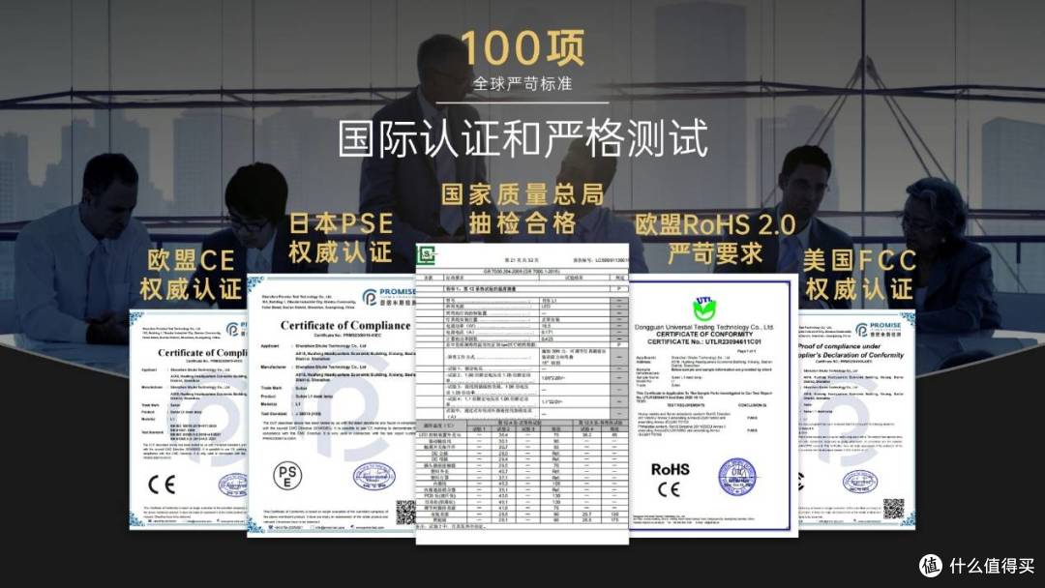This screenshot has height=588, width=1045.
Task: Click the '日本PSE 权威认证' label
Action: (x=341, y=238)
